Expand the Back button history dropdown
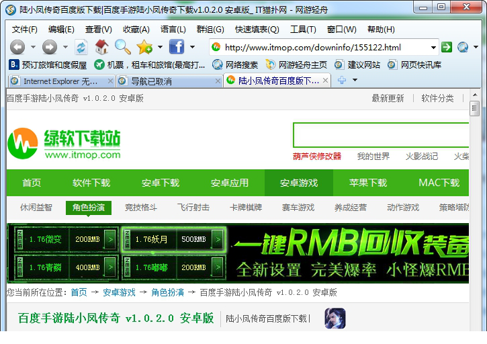Viewport: 487px width, 344px height. (x=33, y=47)
